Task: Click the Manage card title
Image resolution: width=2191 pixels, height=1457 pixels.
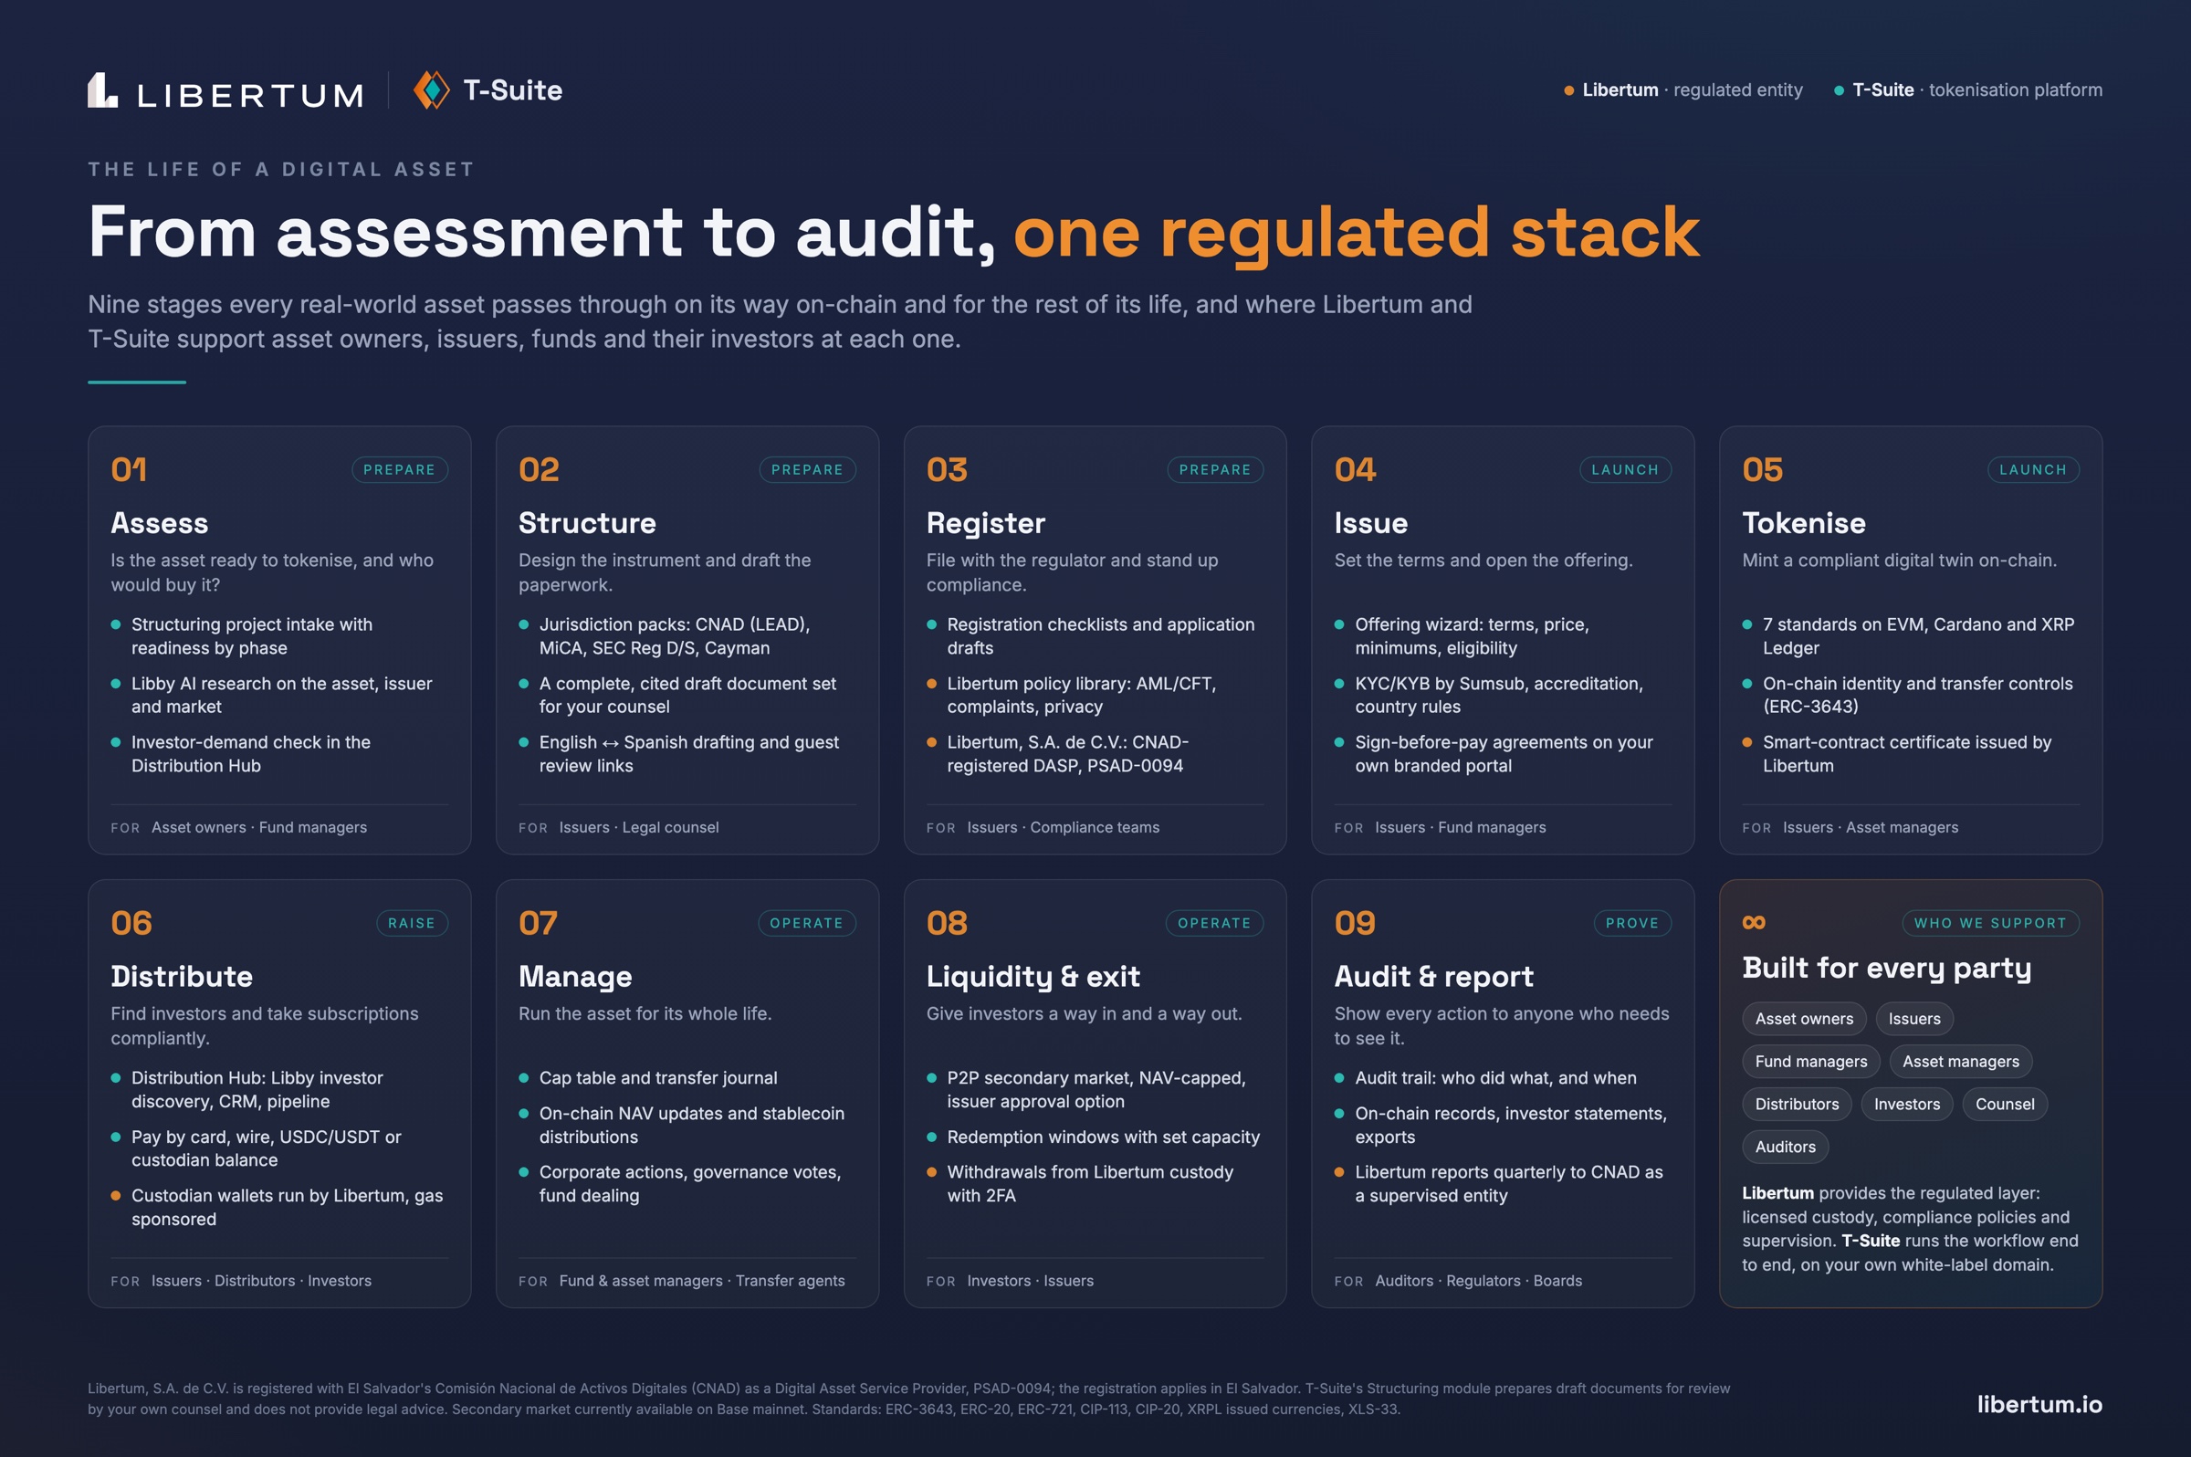Action: [x=575, y=977]
